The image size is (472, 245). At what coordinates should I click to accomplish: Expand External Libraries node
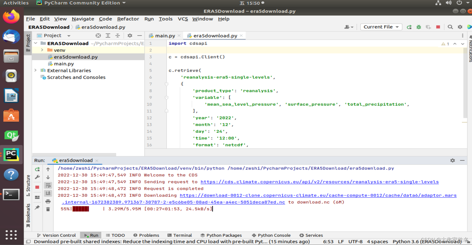tap(35, 70)
